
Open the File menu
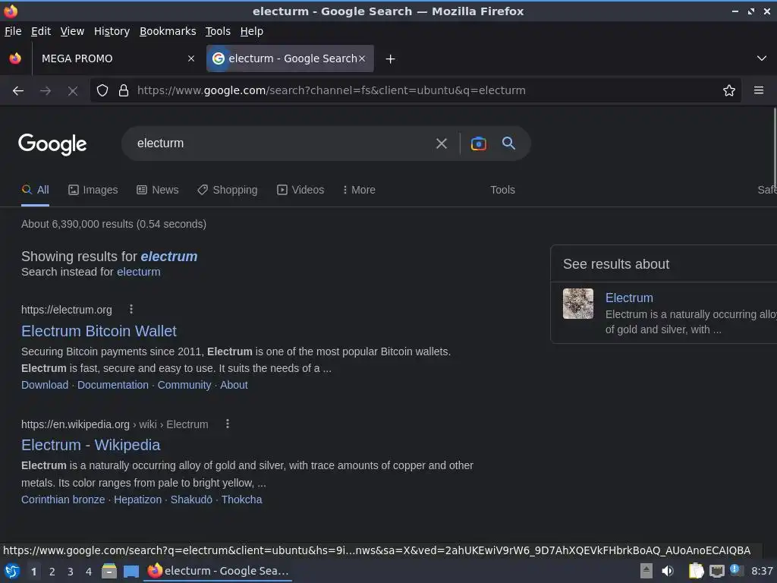[x=13, y=31]
